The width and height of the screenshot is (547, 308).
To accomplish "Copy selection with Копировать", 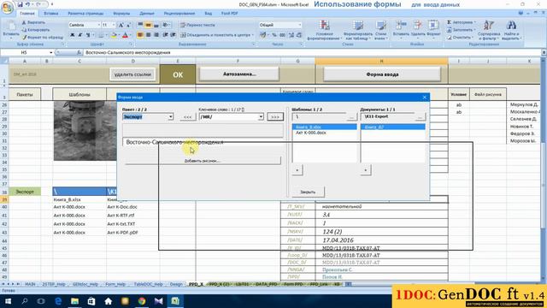I will [36, 30].
